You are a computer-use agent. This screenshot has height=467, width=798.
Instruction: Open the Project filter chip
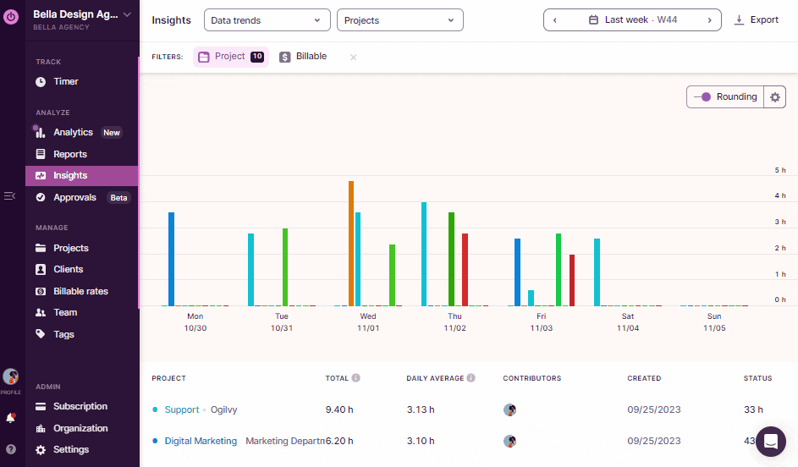[x=230, y=57]
